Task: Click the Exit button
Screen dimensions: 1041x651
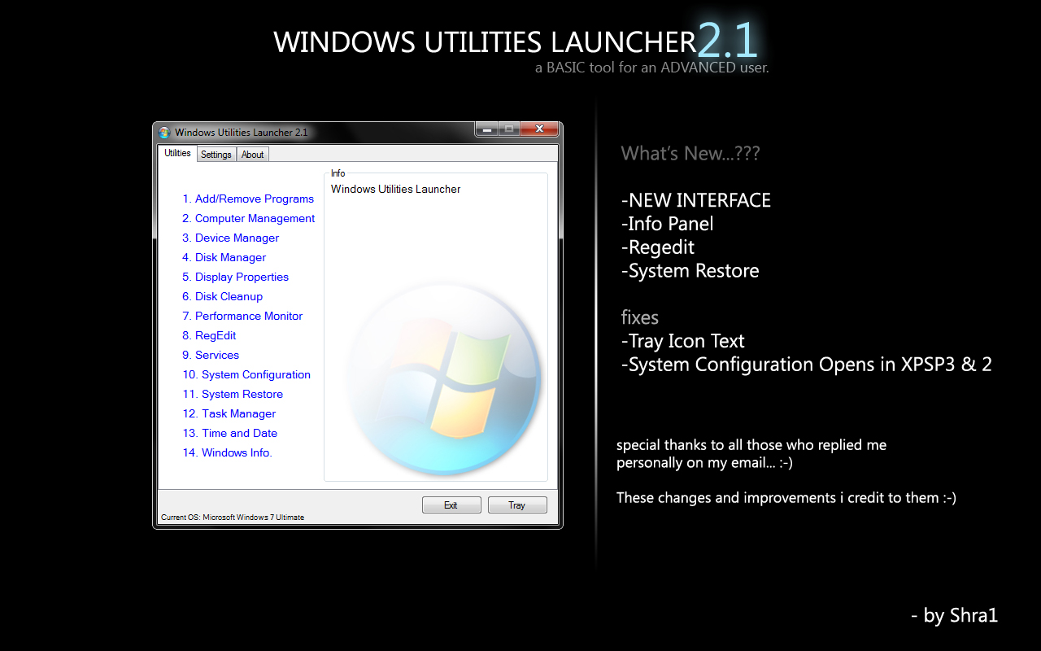Action: point(451,505)
